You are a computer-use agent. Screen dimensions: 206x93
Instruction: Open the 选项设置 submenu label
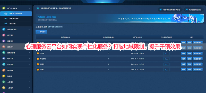tap(12, 24)
